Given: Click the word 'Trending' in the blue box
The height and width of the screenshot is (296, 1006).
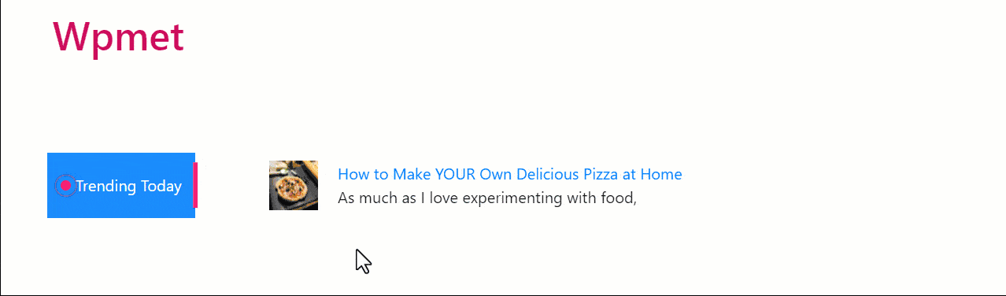Looking at the screenshot, I should pos(106,187).
